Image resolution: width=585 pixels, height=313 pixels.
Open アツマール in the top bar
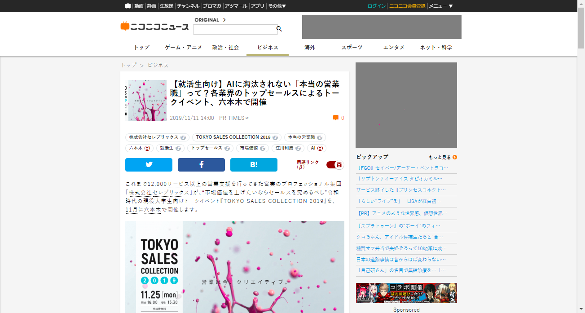[x=236, y=6]
